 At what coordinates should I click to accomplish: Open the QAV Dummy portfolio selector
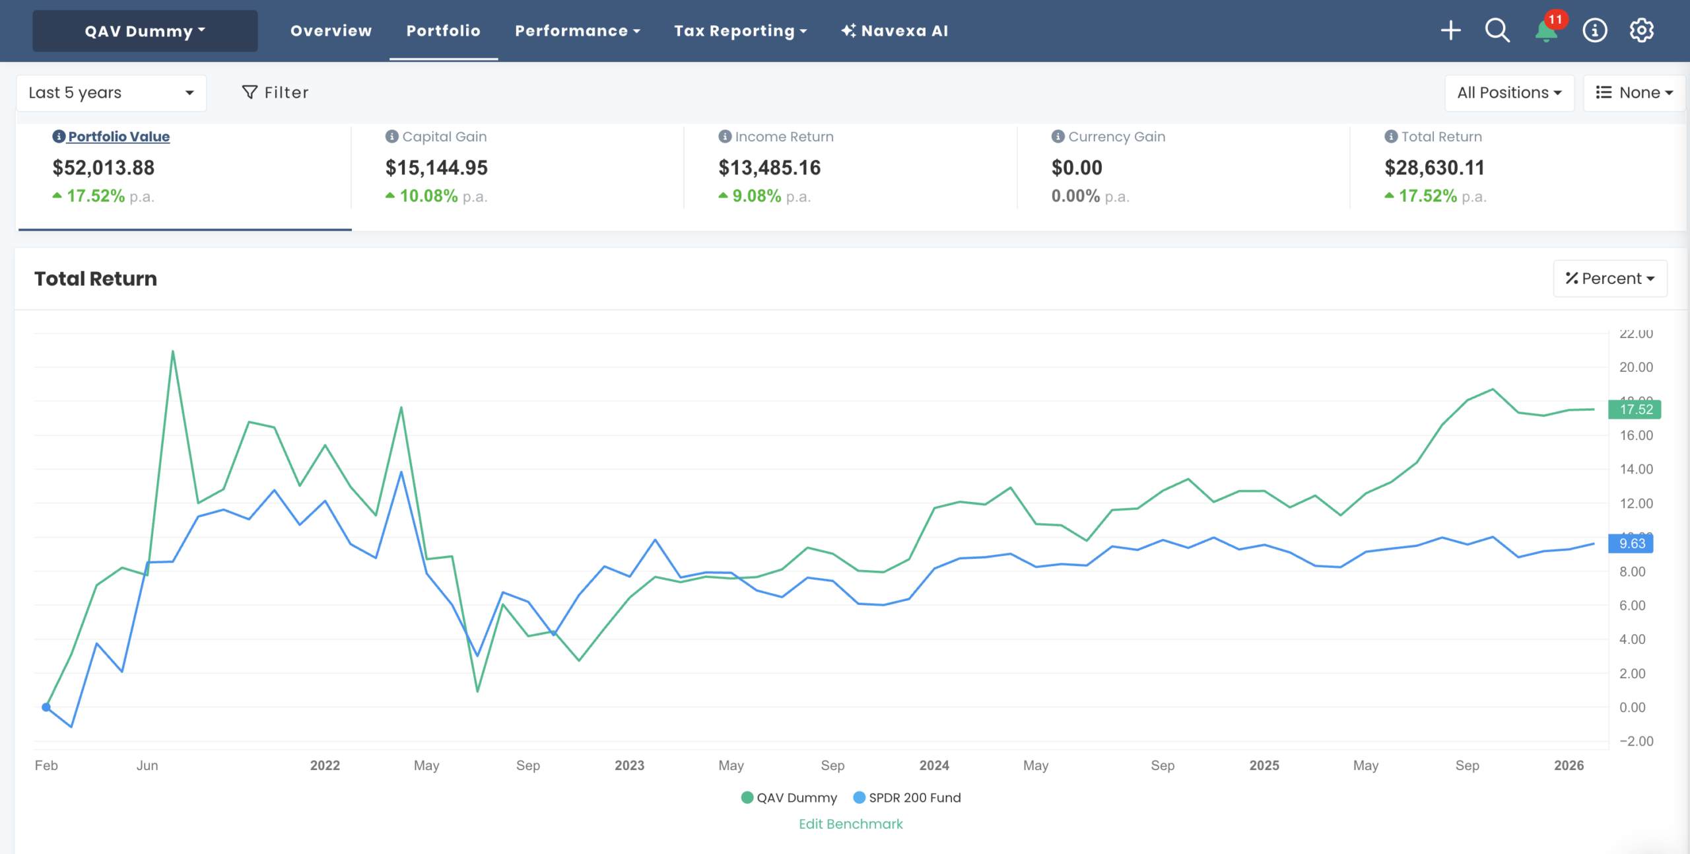[x=144, y=30]
